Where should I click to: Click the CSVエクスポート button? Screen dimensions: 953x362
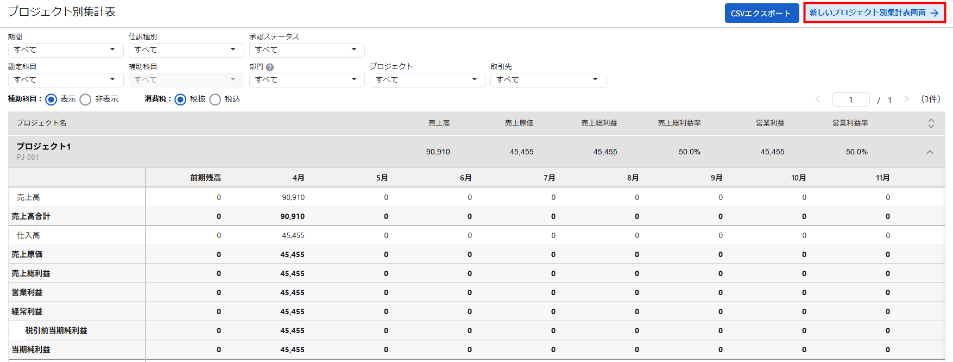(761, 13)
